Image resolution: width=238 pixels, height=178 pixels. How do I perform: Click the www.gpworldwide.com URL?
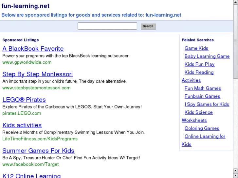tap(27, 62)
